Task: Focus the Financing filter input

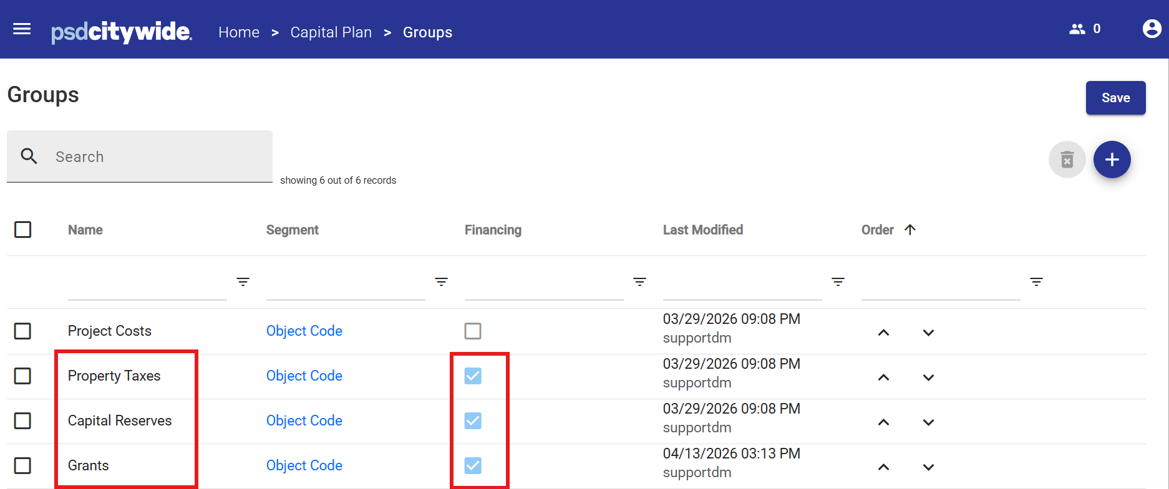Action: (544, 284)
